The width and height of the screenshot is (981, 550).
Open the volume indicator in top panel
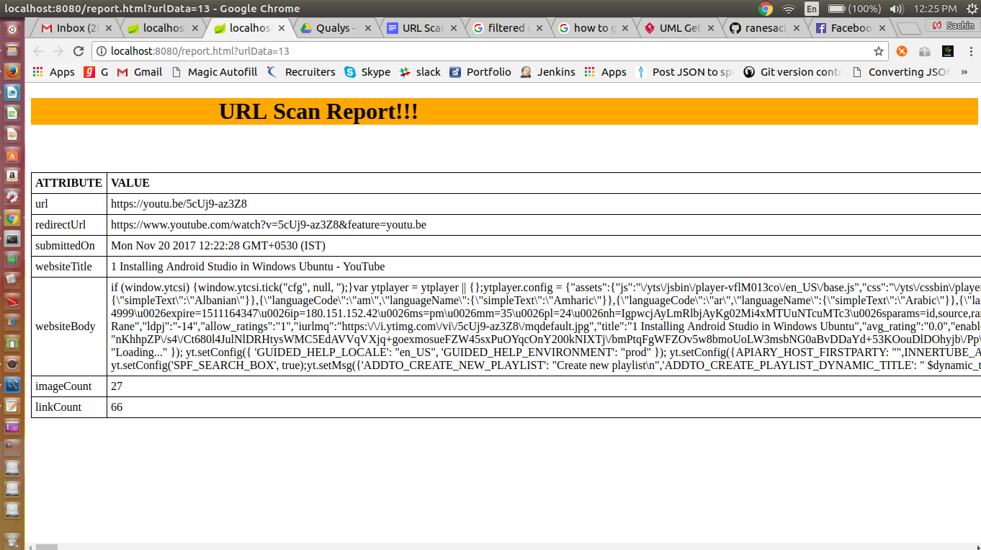(x=897, y=9)
